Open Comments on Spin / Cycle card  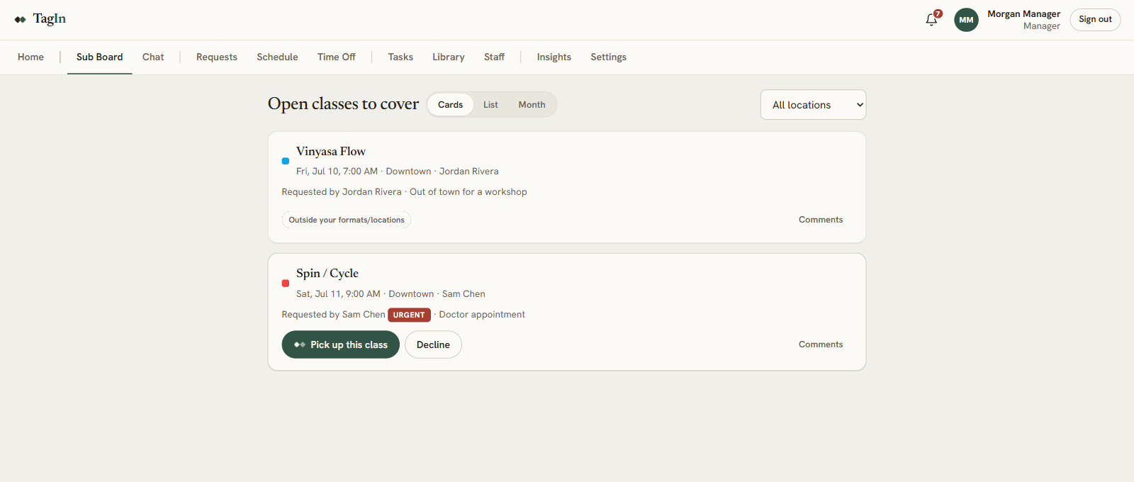click(821, 344)
